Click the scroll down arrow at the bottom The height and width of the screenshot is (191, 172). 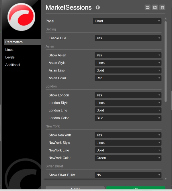tap(165, 179)
